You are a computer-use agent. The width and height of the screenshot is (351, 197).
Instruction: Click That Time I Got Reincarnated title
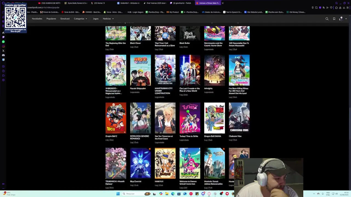(165, 44)
